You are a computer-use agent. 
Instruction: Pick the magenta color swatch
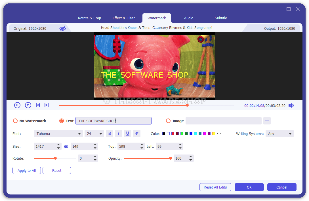click(x=205, y=134)
